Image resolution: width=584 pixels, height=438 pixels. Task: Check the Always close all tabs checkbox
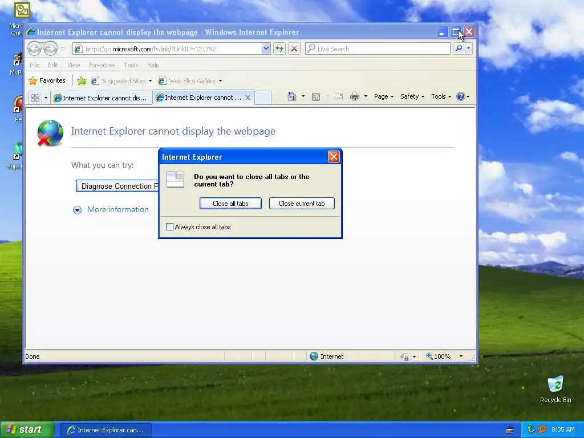[169, 227]
